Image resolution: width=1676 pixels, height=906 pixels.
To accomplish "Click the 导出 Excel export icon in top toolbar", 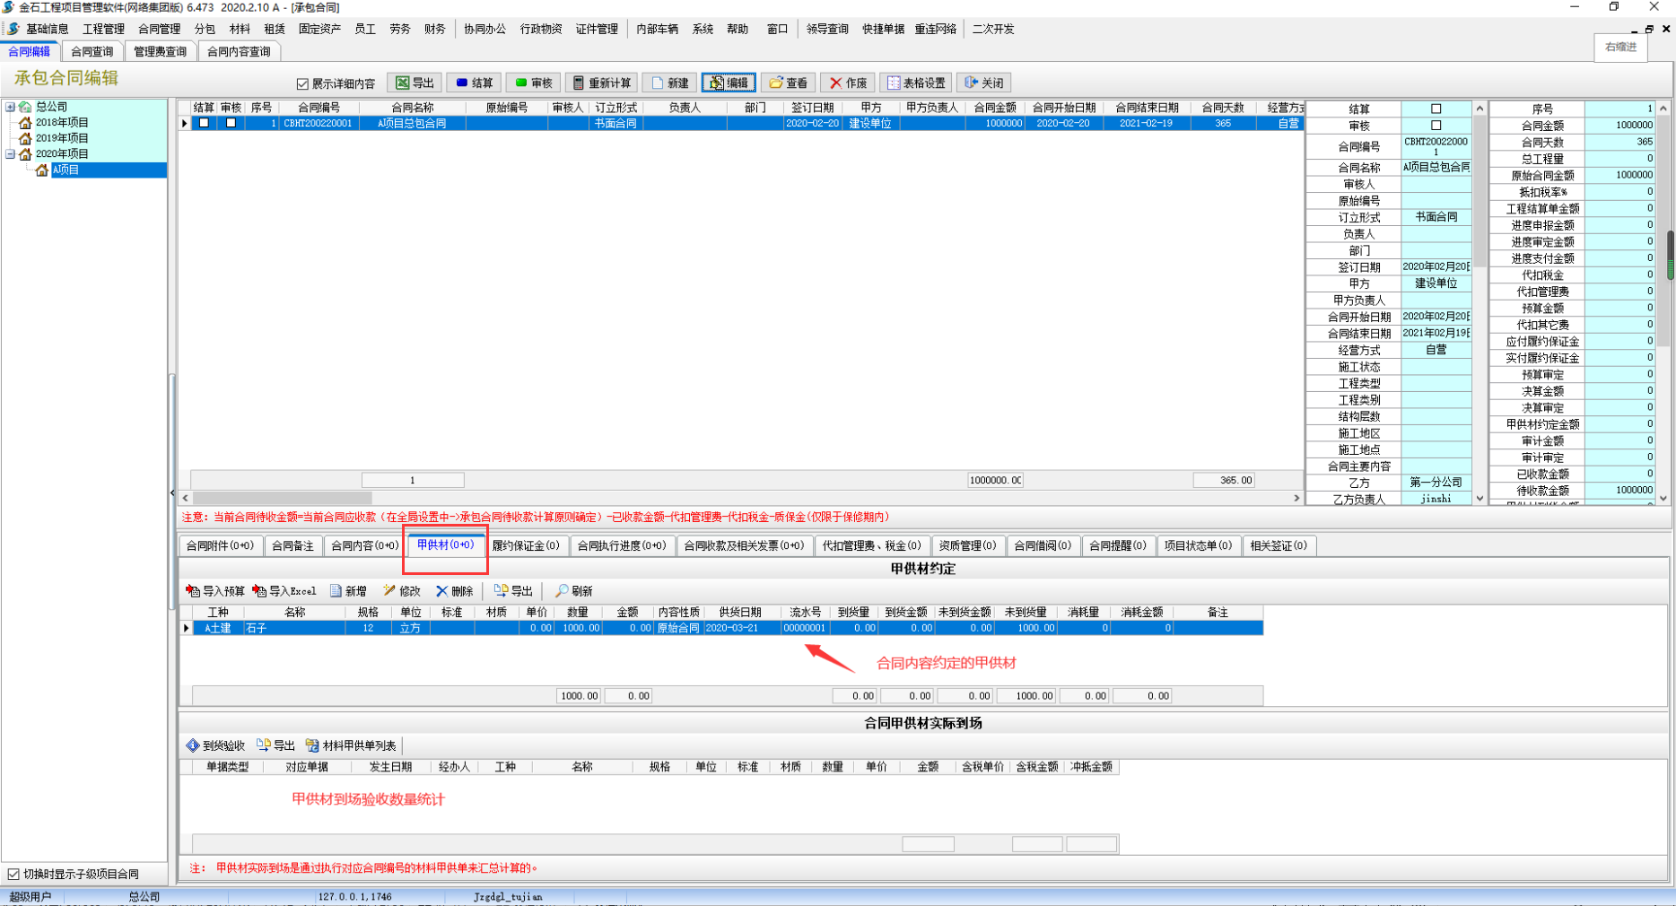I will click(x=404, y=83).
